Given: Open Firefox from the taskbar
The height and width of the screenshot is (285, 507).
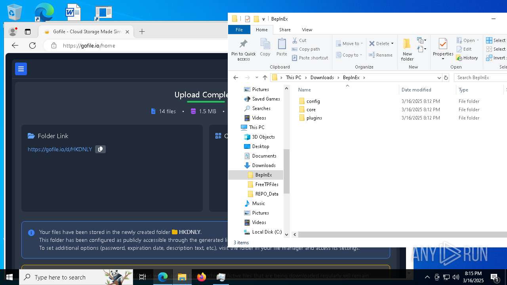Looking at the screenshot, I should [202, 277].
